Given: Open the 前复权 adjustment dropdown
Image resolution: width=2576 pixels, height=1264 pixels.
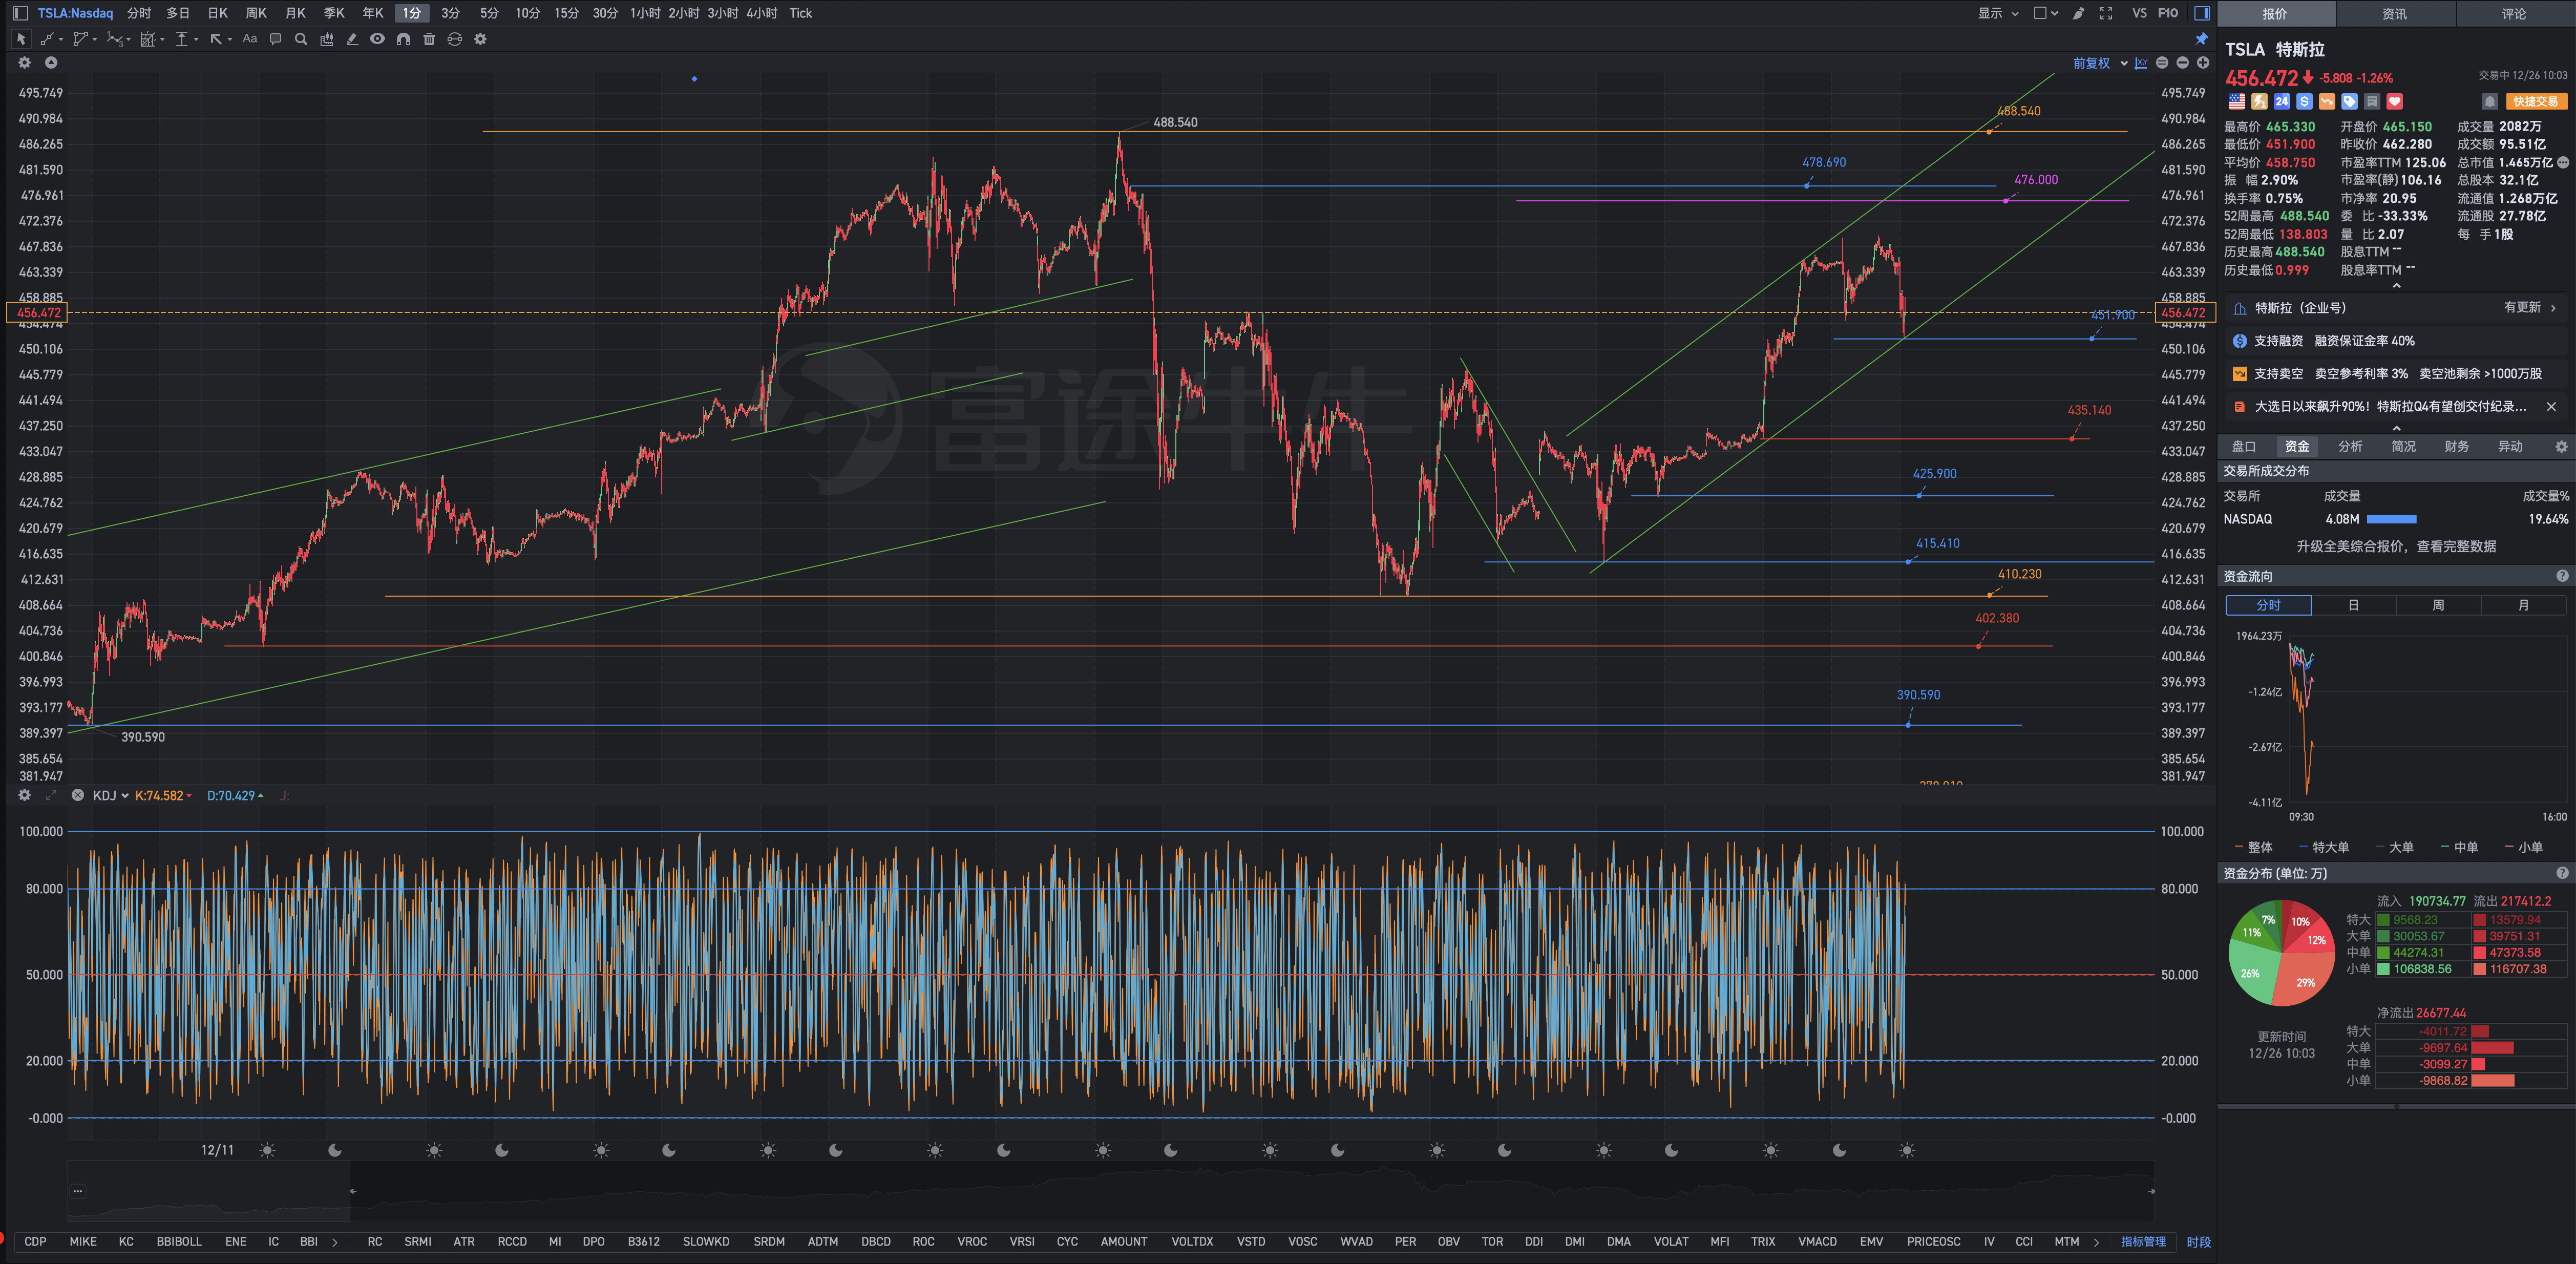Looking at the screenshot, I should (x=2100, y=63).
